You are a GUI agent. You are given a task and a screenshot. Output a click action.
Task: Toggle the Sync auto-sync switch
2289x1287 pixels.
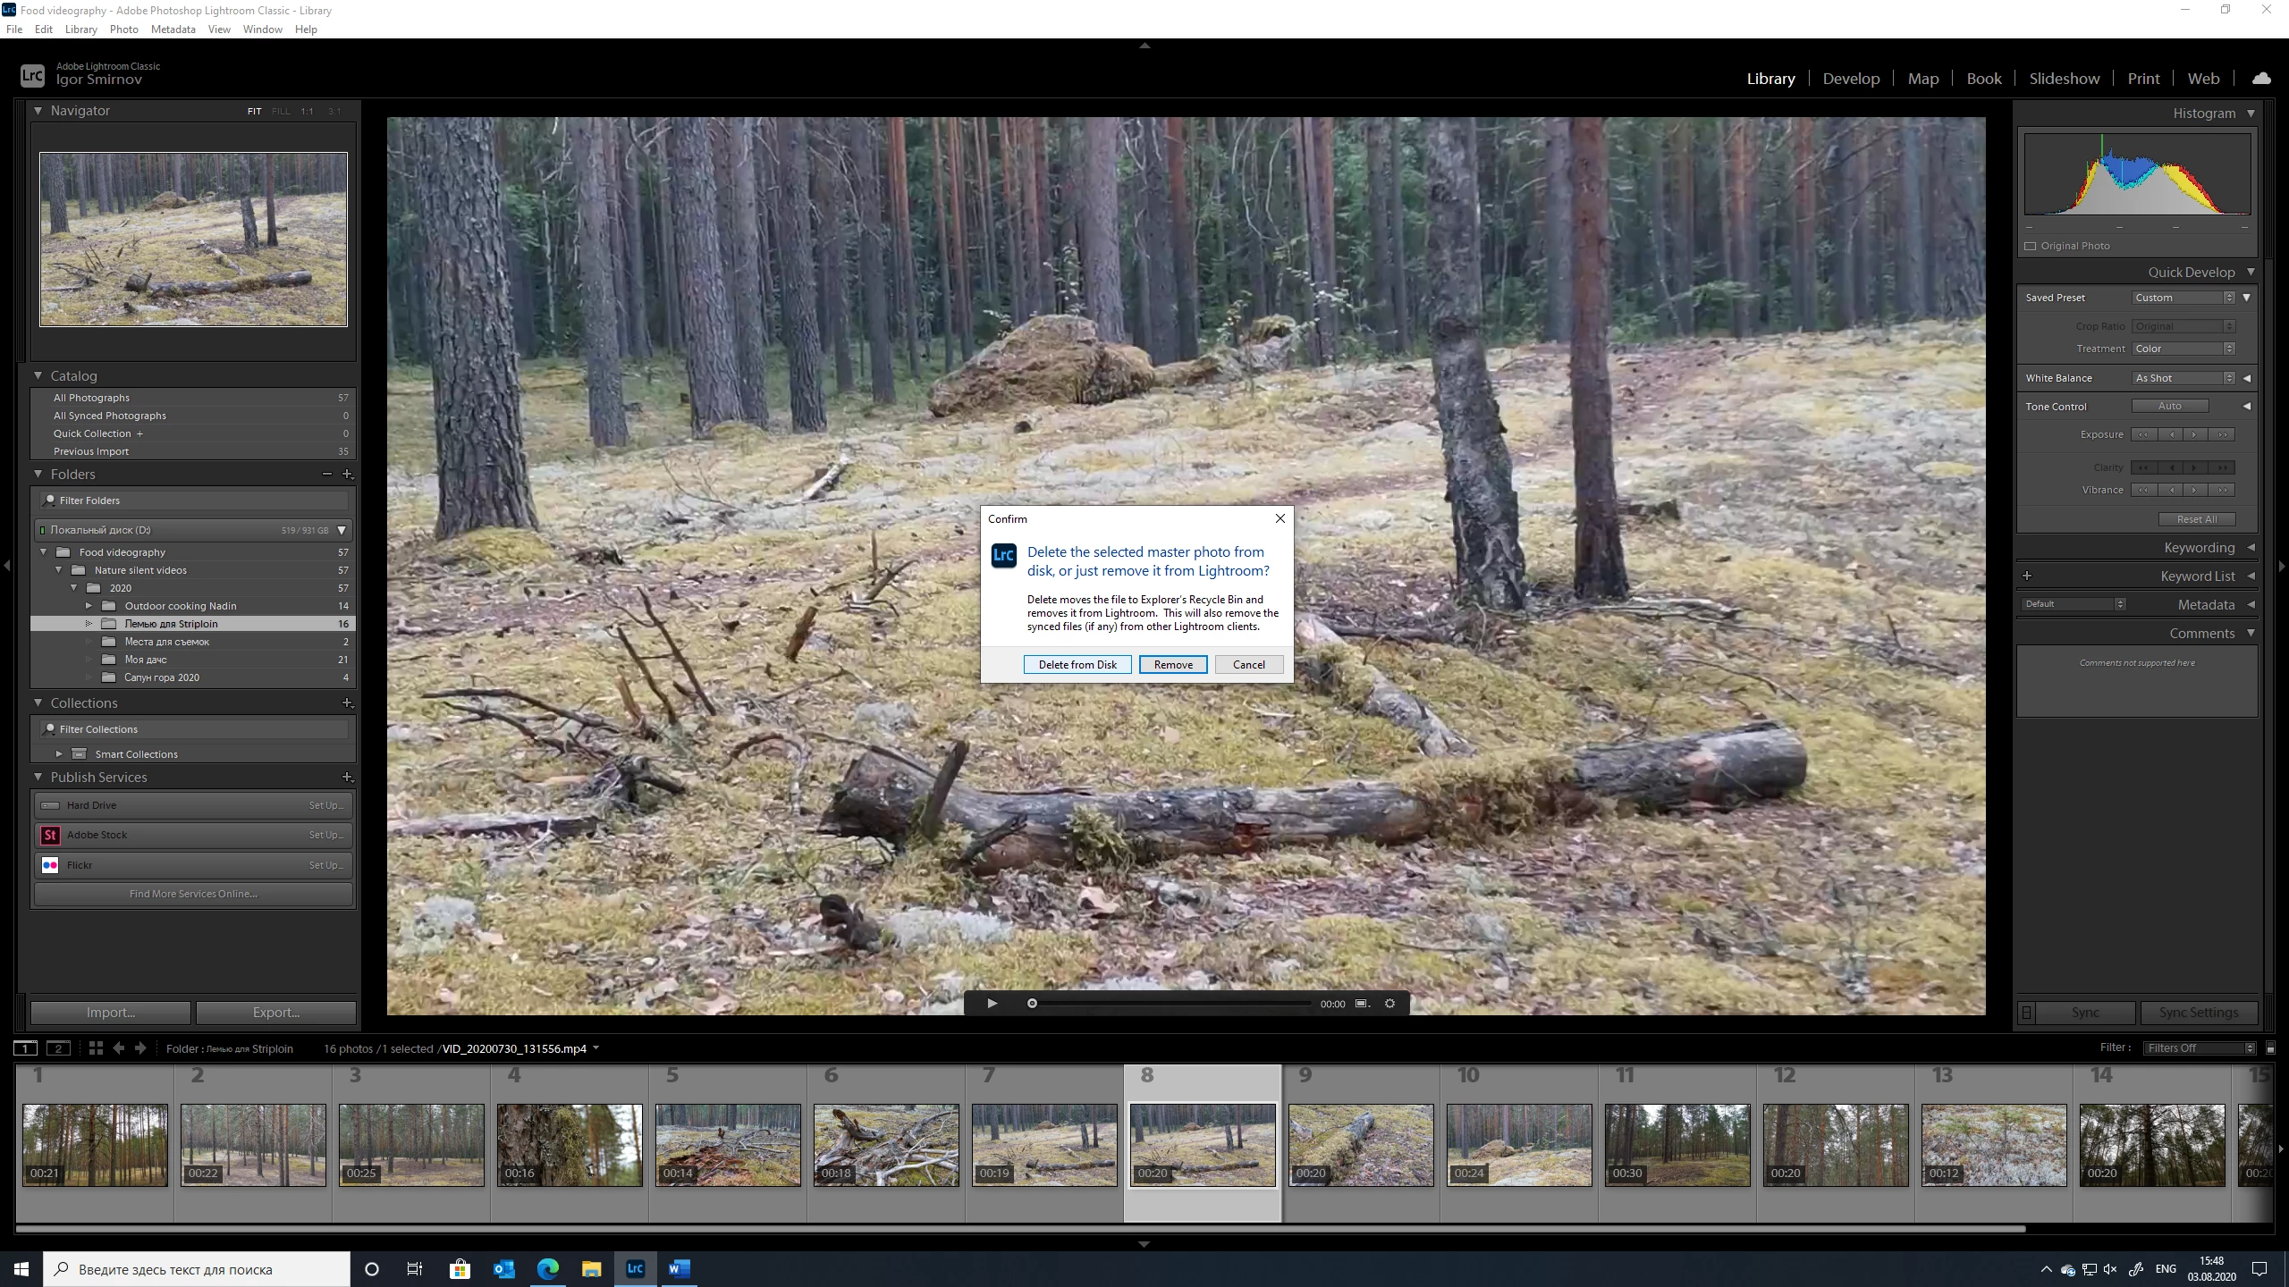[x=2027, y=1013]
